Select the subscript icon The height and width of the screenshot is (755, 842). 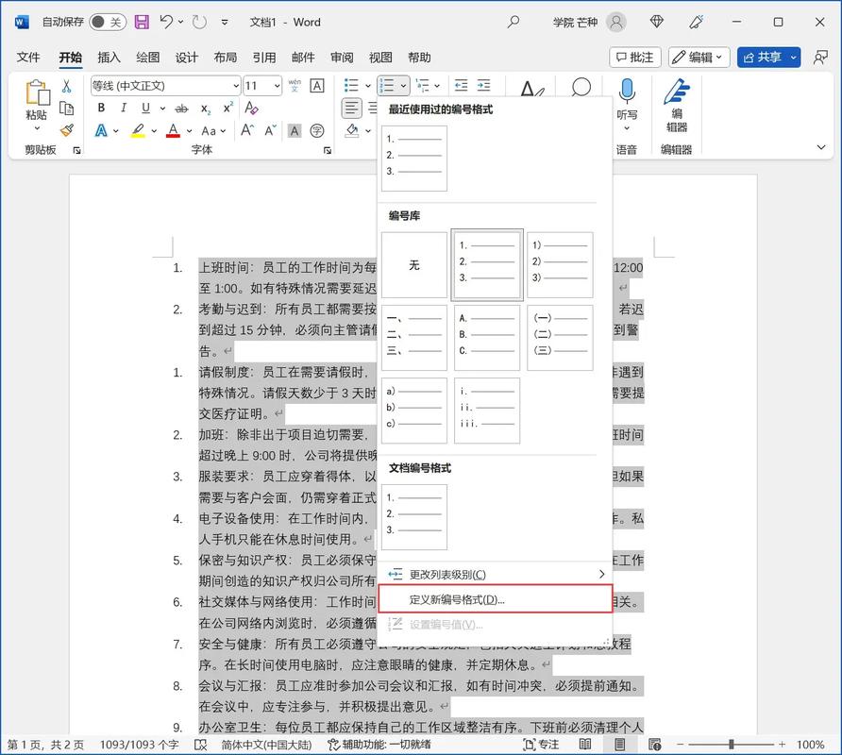[x=207, y=109]
